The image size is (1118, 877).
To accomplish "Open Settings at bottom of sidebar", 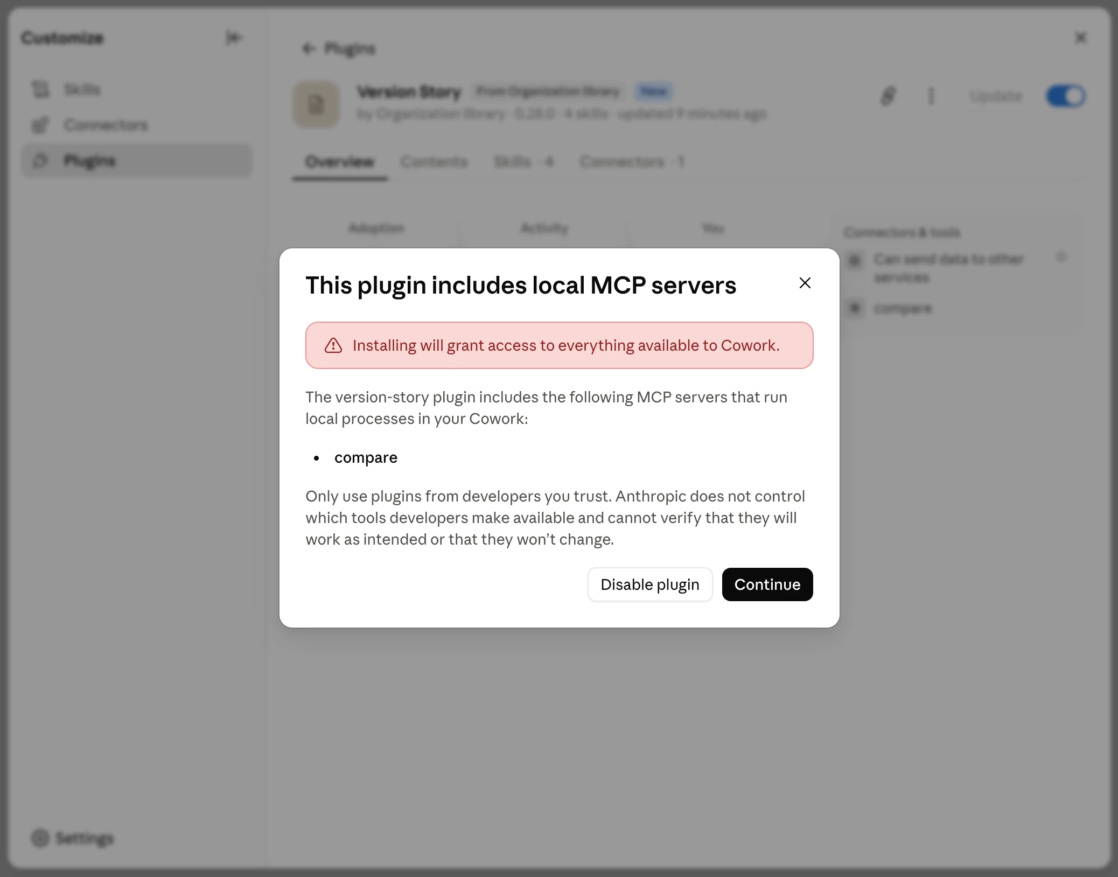I will [72, 838].
